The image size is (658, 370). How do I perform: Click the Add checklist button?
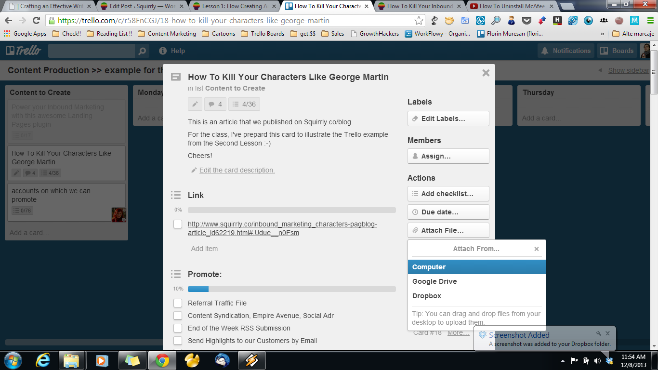[x=448, y=194]
